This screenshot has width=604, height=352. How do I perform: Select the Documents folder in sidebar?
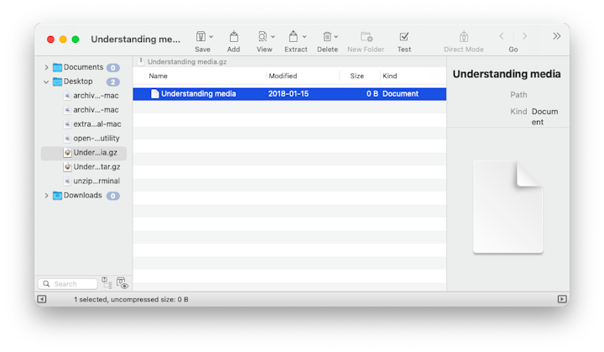click(84, 67)
